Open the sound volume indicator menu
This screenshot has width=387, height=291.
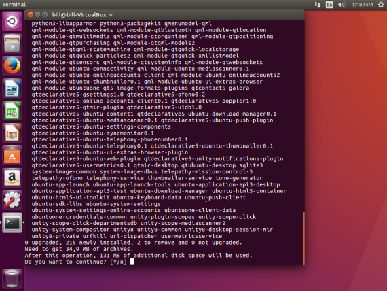[342, 5]
